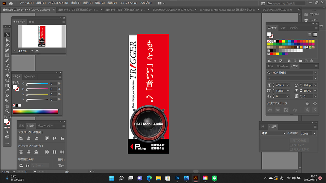Select the Gradient tool
Viewport: 326px width, 183px height.
7,86
